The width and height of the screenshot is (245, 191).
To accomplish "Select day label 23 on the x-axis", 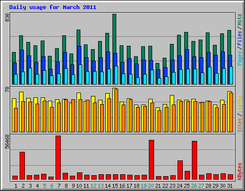I will pyautogui.click(x=172, y=186).
